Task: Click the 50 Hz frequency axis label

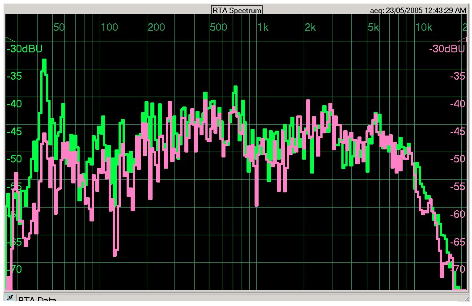Action: pos(59,28)
